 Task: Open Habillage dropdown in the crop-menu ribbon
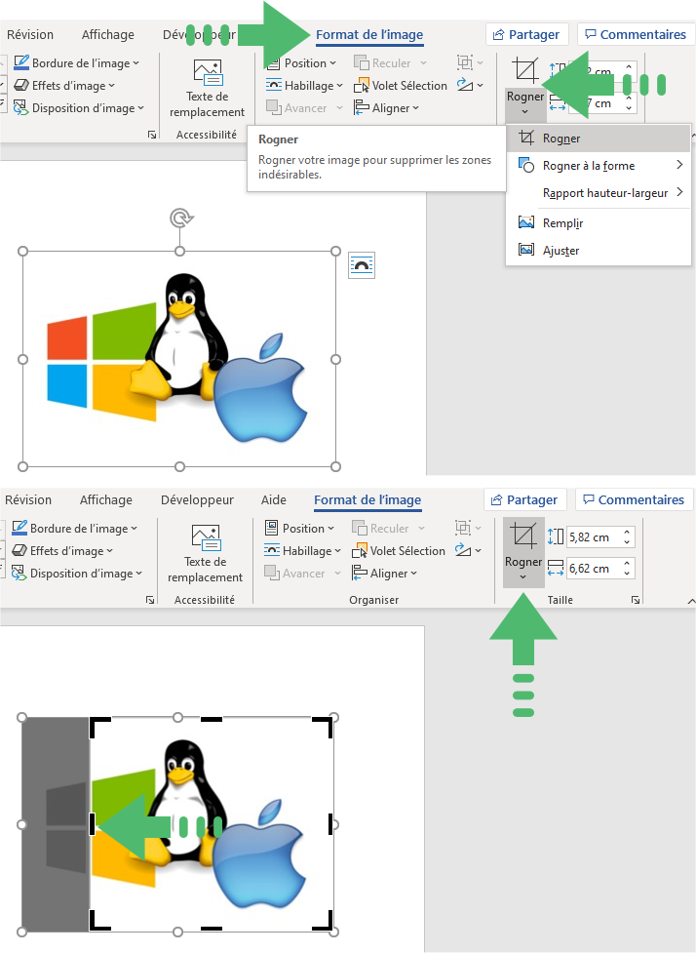(x=305, y=86)
